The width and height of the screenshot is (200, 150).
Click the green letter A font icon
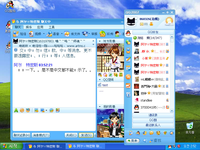coord(16,110)
